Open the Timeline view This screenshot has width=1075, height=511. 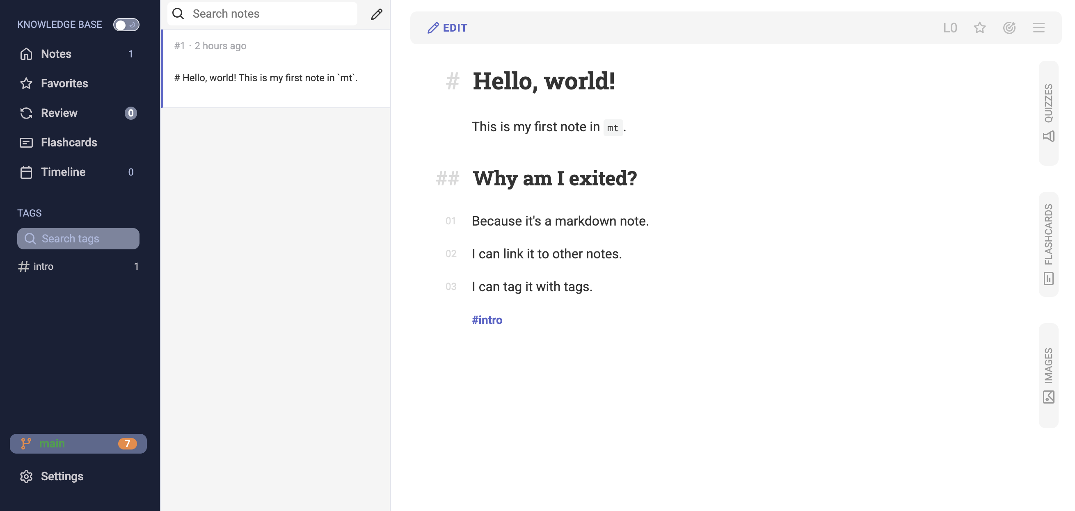pos(63,172)
